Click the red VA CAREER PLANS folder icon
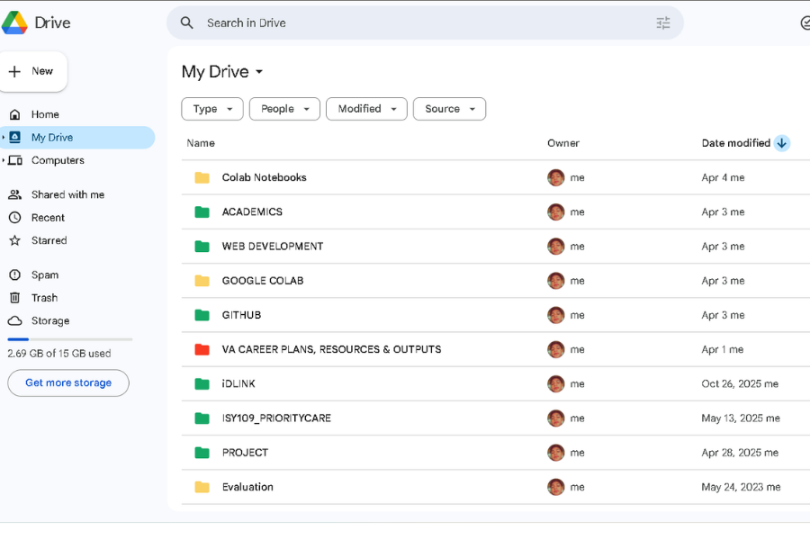 202,349
